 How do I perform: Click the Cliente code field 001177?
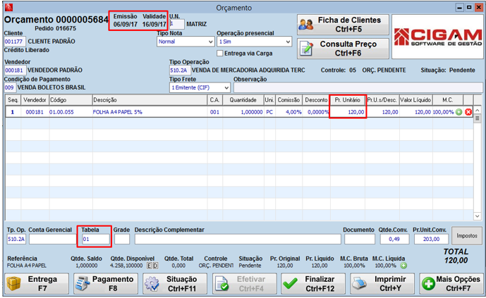(14, 42)
